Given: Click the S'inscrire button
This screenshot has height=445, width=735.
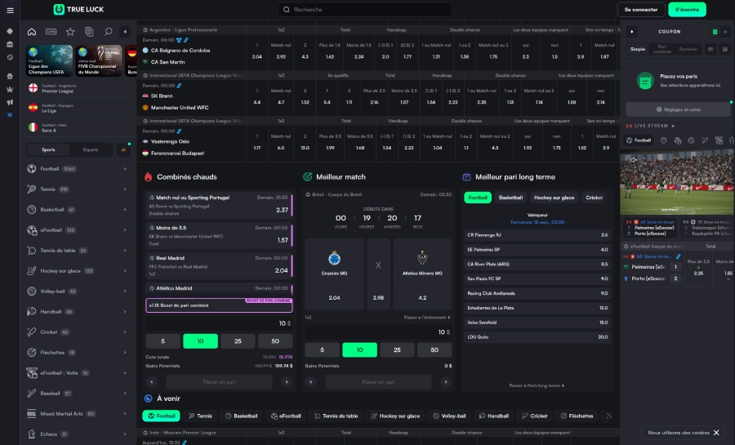Looking at the screenshot, I should coord(687,10).
